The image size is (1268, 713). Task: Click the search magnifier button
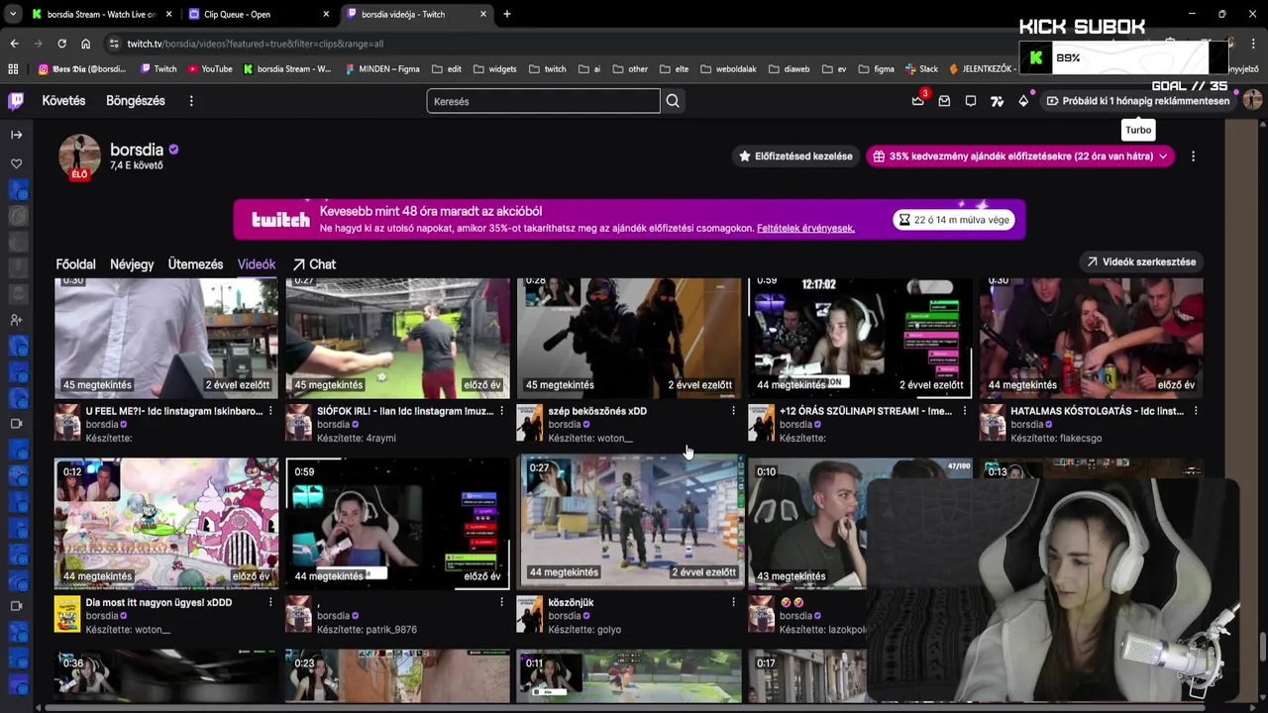tap(673, 101)
